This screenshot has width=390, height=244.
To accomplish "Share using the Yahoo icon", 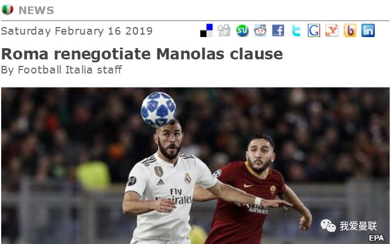I will (x=332, y=31).
